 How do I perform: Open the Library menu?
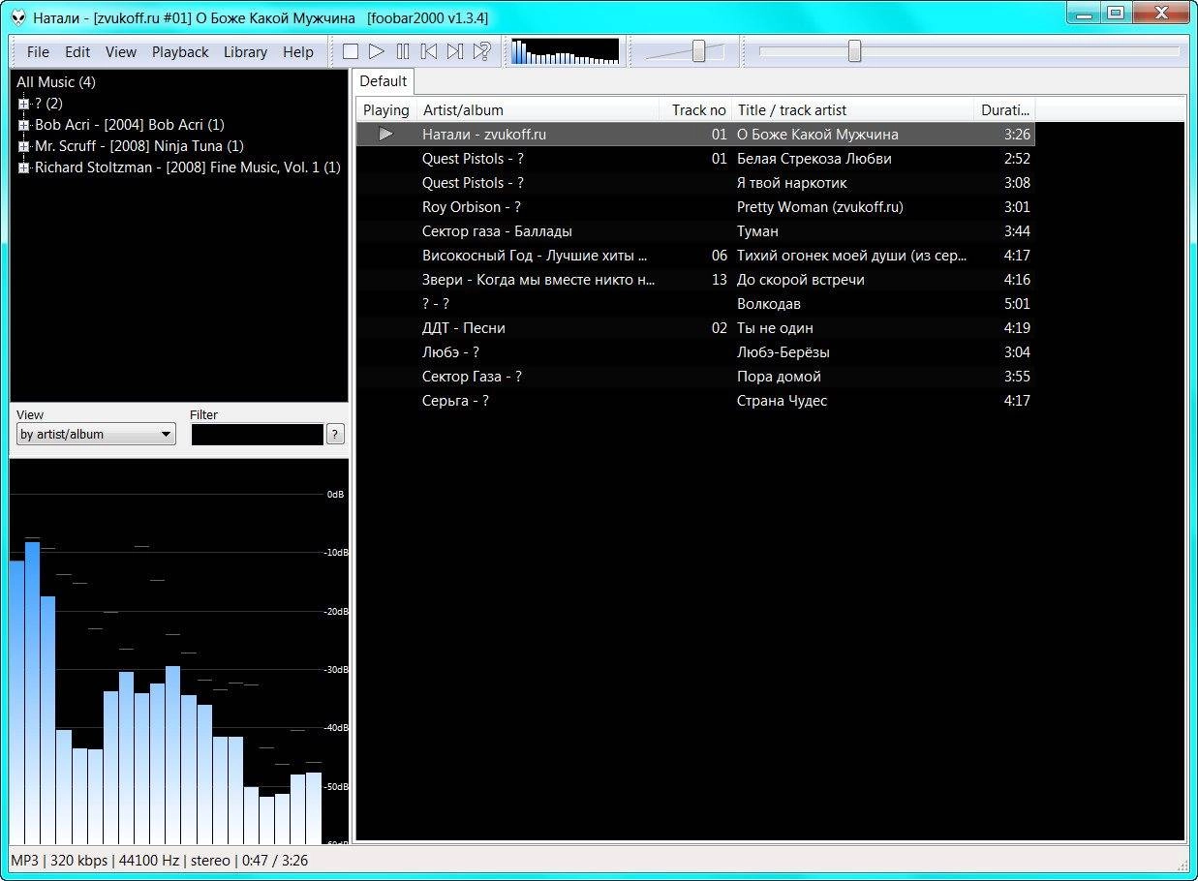[x=245, y=52]
